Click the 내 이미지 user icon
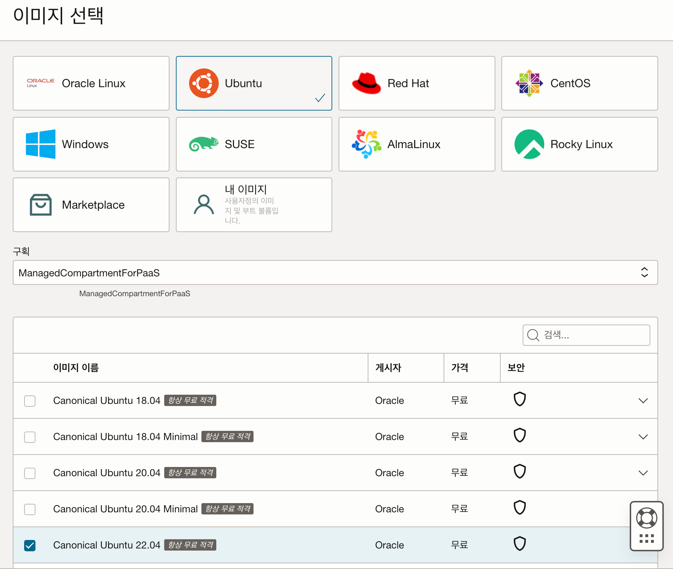This screenshot has height=569, width=673. (204, 205)
